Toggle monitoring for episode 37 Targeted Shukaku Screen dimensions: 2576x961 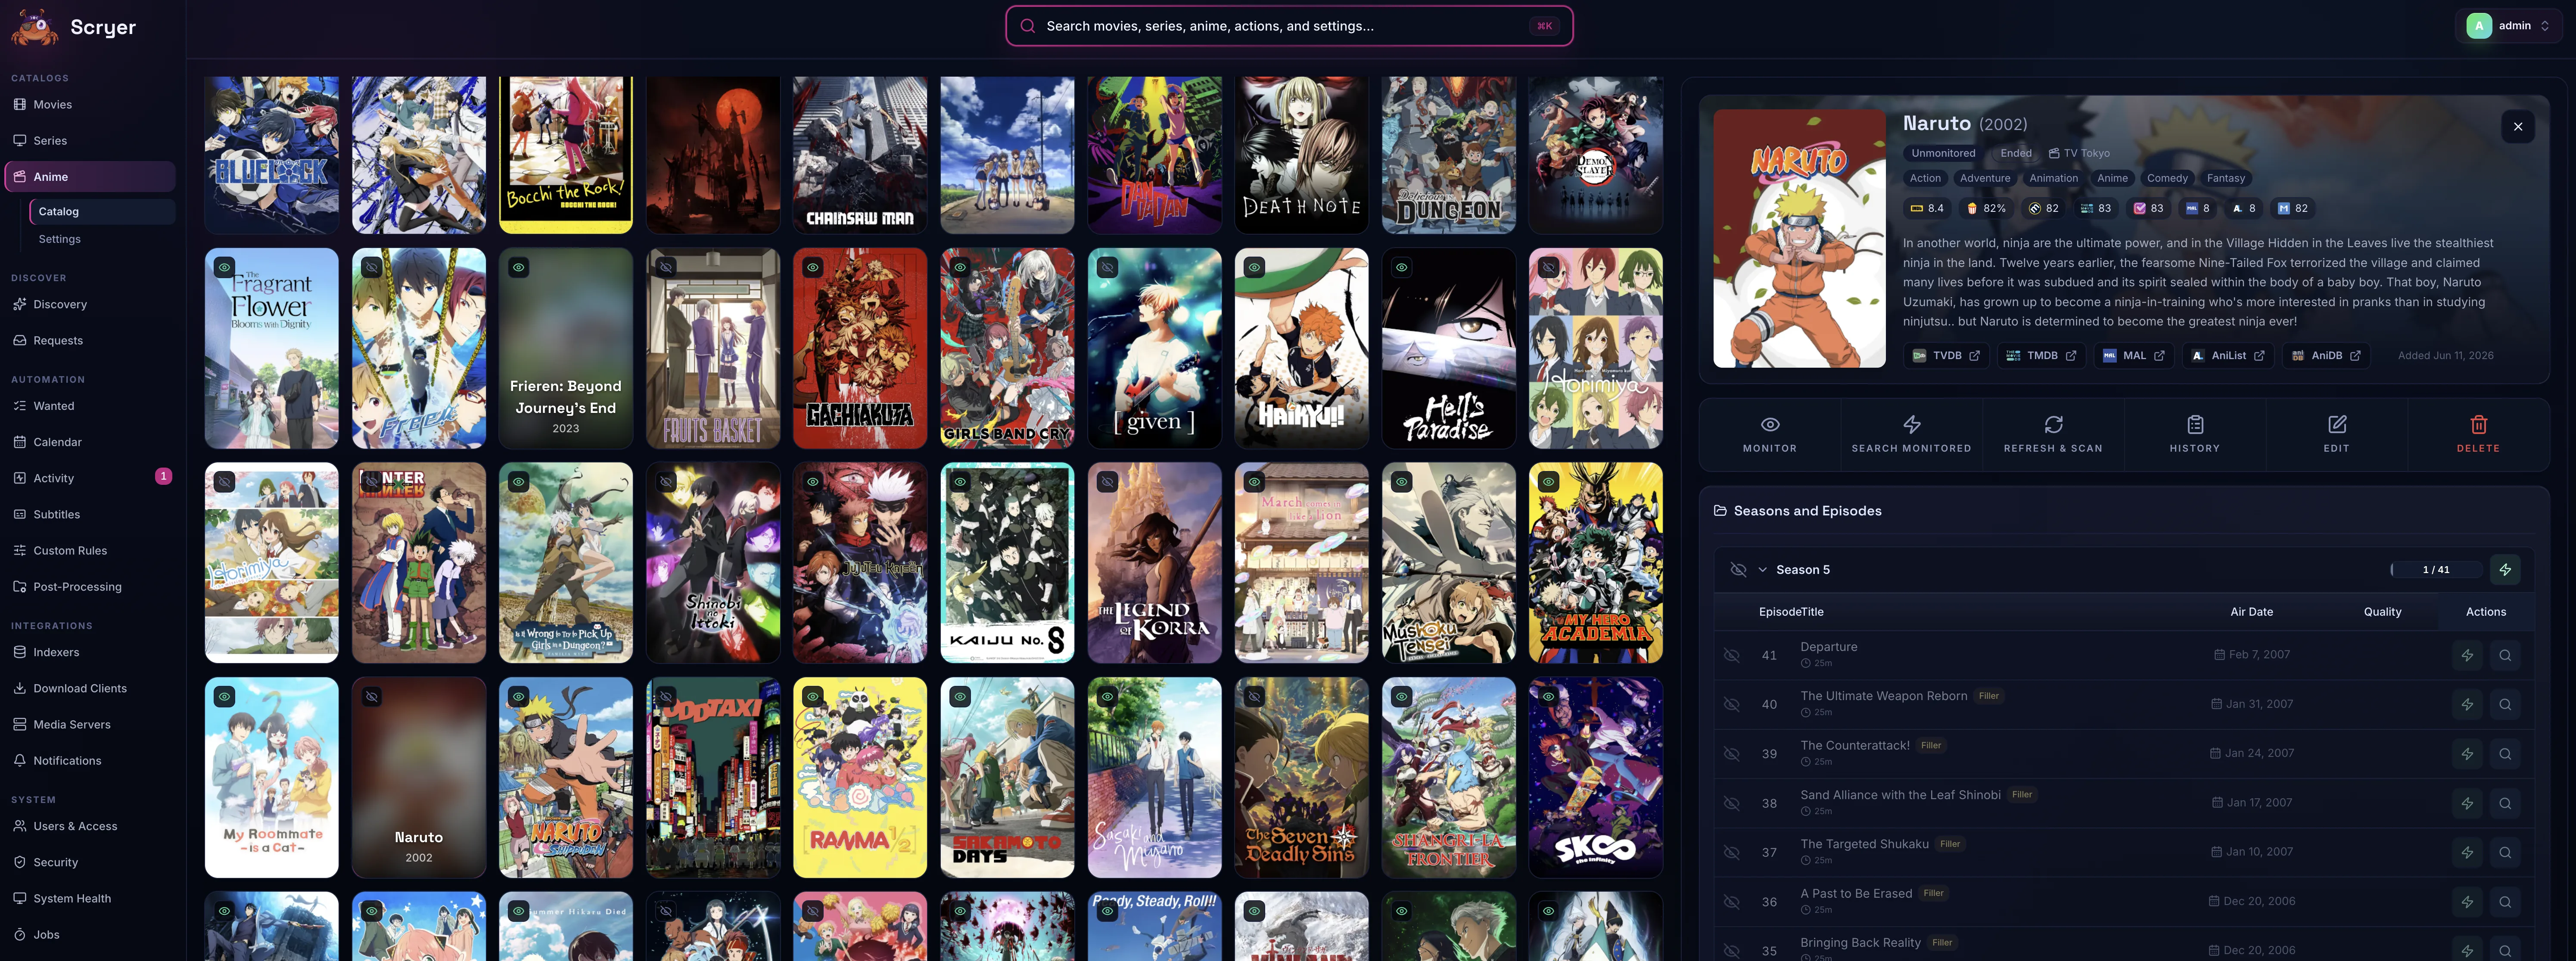coord(1732,852)
